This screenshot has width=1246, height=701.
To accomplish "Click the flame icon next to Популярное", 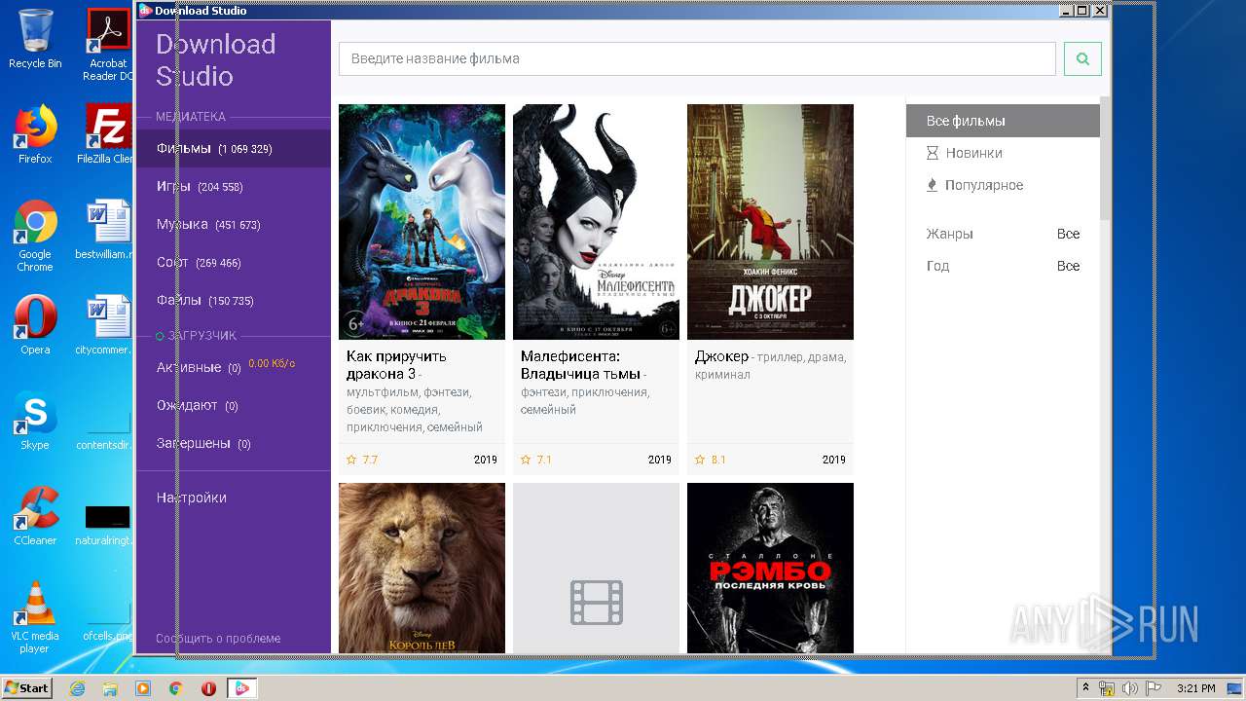I will pyautogui.click(x=933, y=185).
